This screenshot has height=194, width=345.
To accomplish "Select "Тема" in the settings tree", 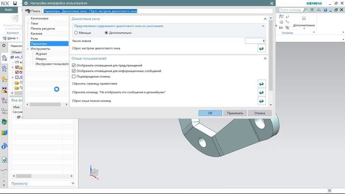I will tap(34, 23).
